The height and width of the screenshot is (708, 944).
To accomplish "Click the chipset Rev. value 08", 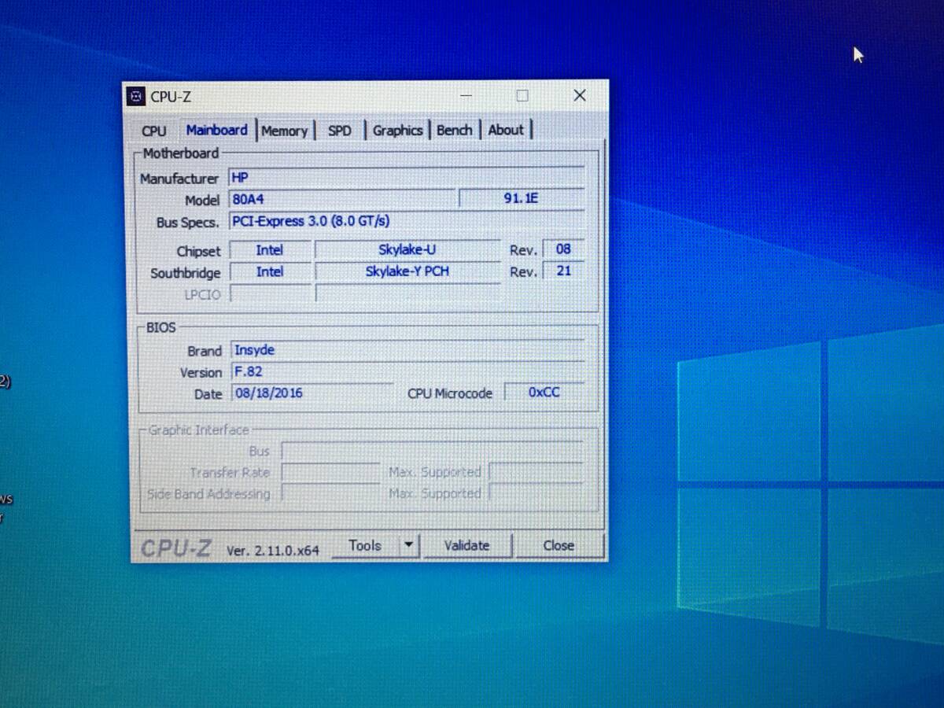I will [x=563, y=249].
